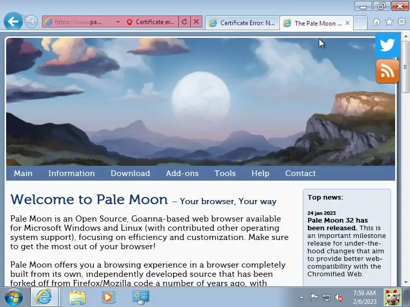The width and height of the screenshot is (410, 307).
Task: Refresh the page with the reload icon
Action: 184,21
